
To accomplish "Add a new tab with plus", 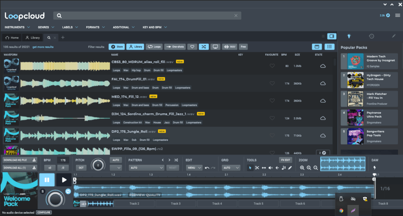I will (63, 38).
